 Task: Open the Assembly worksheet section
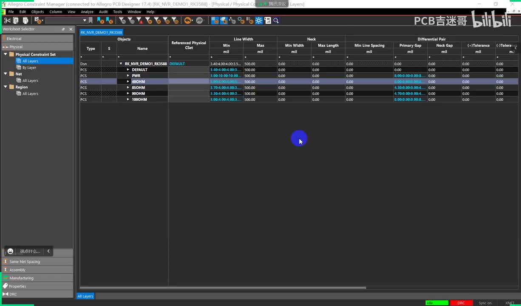(x=37, y=270)
